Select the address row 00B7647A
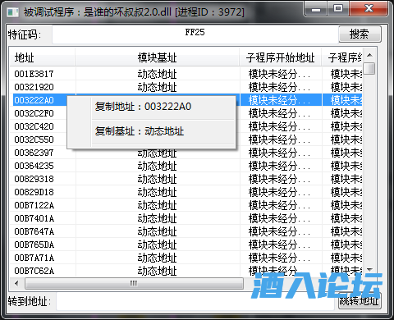The width and height of the screenshot is (394, 320). pos(186,231)
